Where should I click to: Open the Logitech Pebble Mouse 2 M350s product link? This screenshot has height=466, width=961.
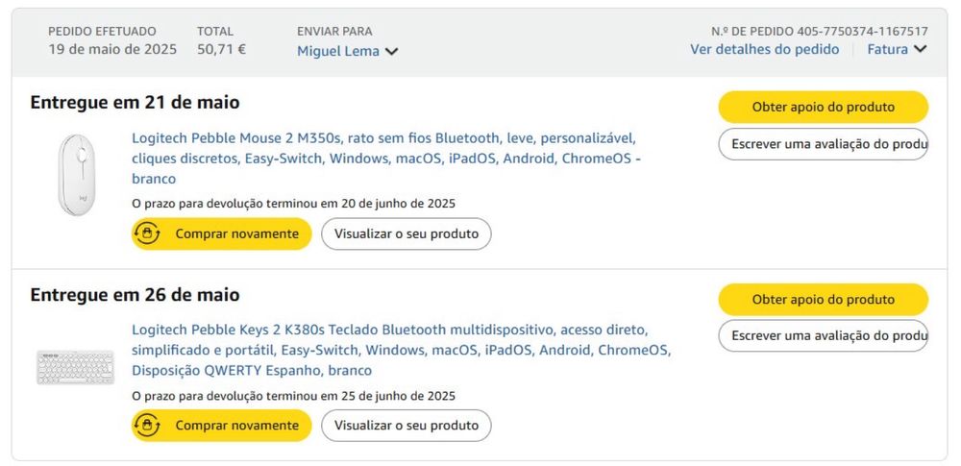[x=386, y=159]
